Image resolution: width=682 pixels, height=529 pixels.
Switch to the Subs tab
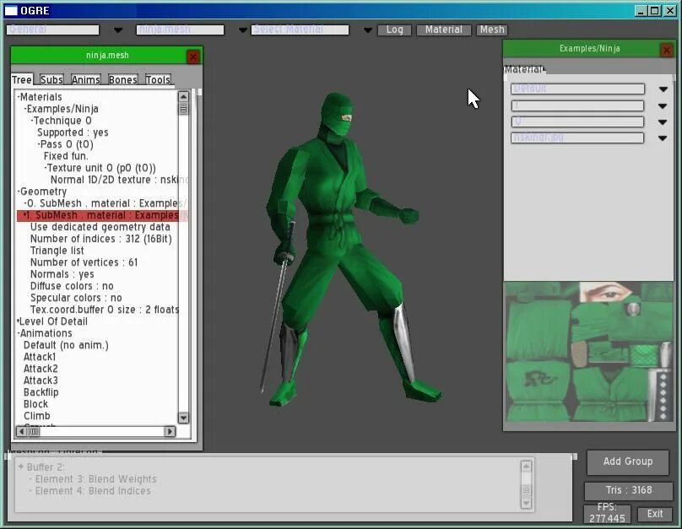click(x=51, y=80)
